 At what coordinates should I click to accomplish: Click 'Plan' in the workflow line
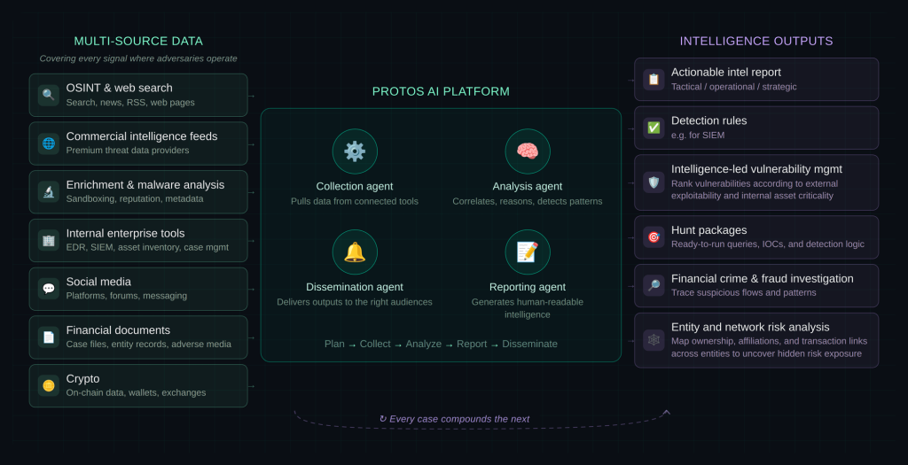(x=334, y=344)
